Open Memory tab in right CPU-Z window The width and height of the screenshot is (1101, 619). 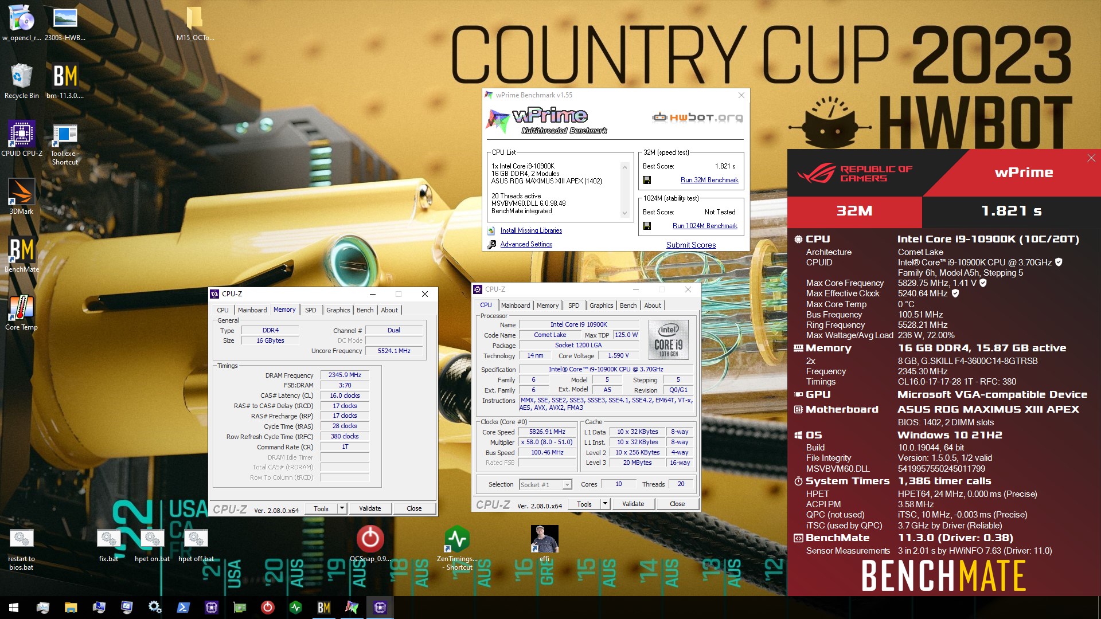[548, 305]
